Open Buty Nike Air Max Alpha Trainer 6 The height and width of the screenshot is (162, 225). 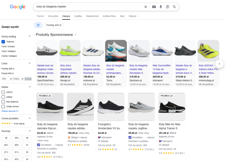tap(169, 126)
